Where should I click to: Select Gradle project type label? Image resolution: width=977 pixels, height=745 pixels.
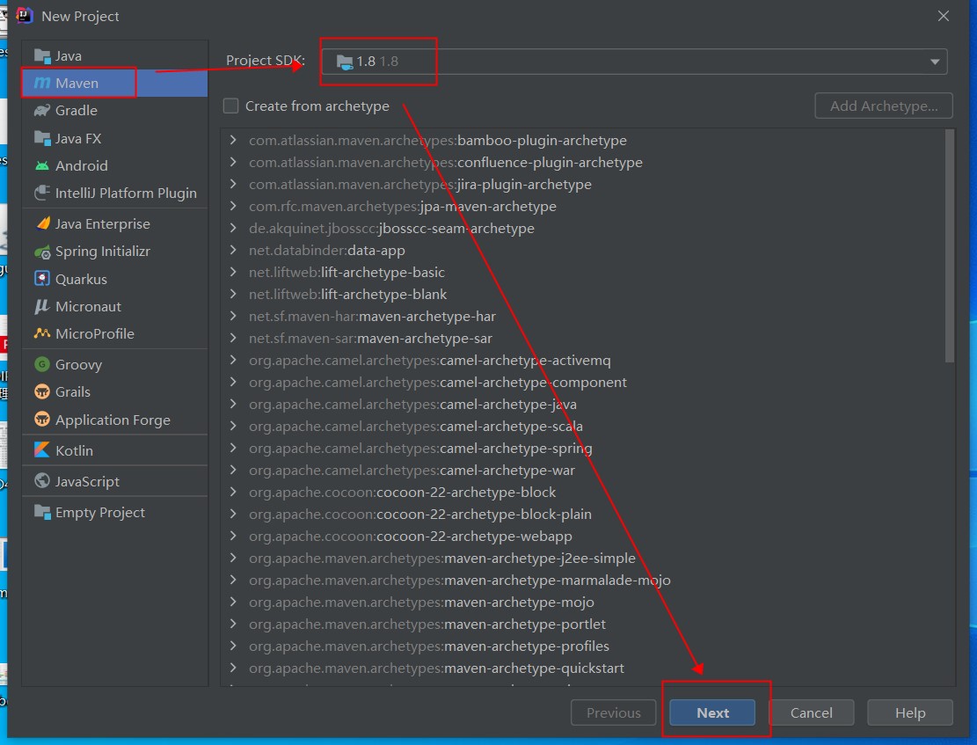[x=76, y=110]
